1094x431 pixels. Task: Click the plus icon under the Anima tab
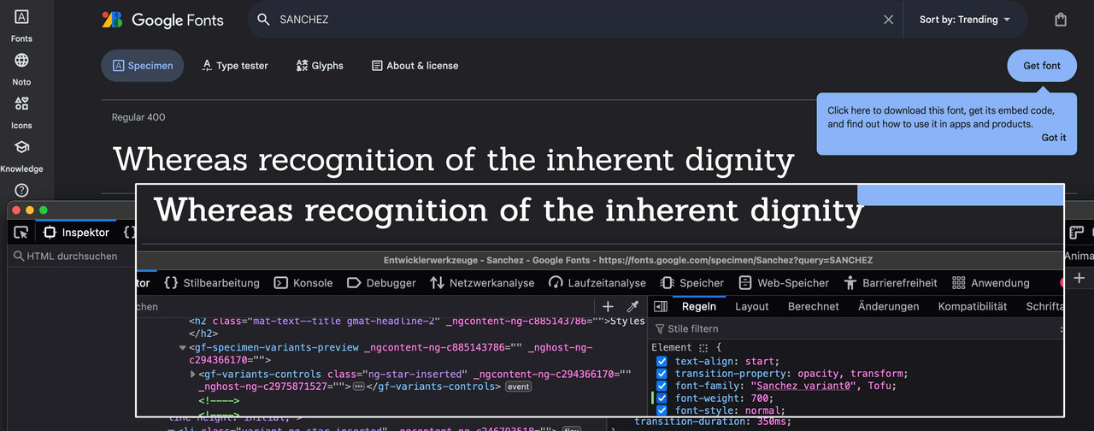click(x=1079, y=278)
